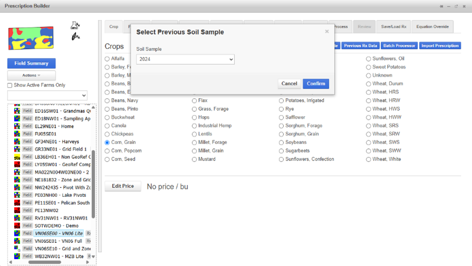Open the Soil Sample year dropdown
Screen dimensions: 472x266
185,59
